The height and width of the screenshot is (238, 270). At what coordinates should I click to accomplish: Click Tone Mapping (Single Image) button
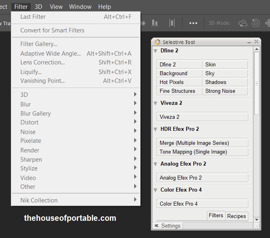pyautogui.click(x=202, y=152)
